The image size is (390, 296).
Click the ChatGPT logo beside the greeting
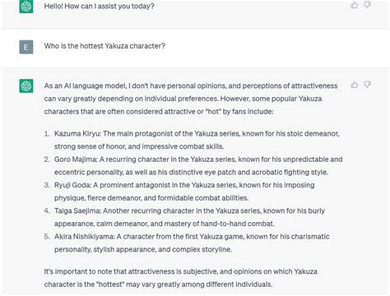click(x=26, y=7)
